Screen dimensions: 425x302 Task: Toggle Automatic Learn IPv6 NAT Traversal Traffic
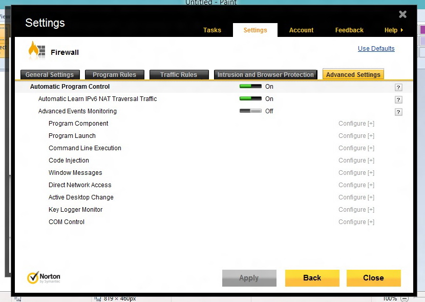click(x=250, y=99)
